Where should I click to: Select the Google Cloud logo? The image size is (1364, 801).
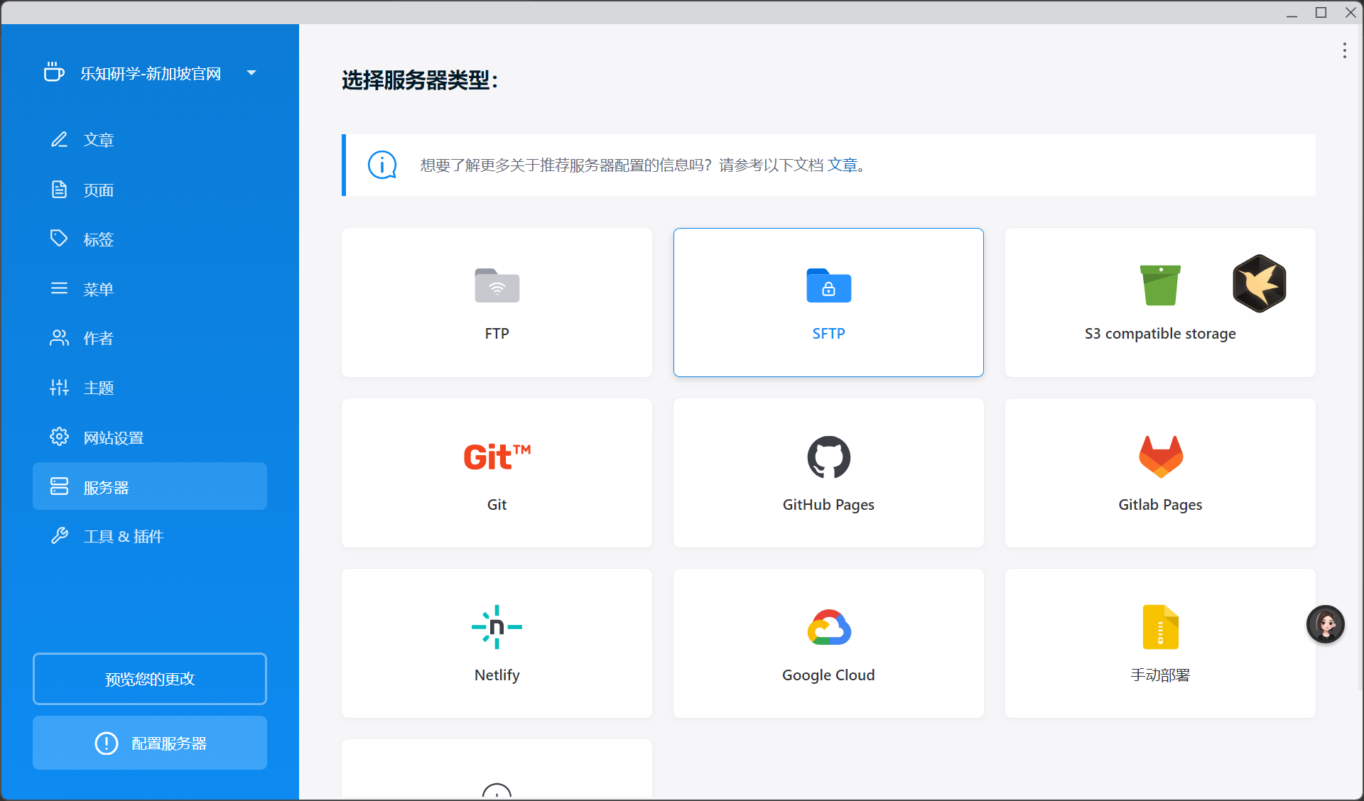tap(828, 627)
